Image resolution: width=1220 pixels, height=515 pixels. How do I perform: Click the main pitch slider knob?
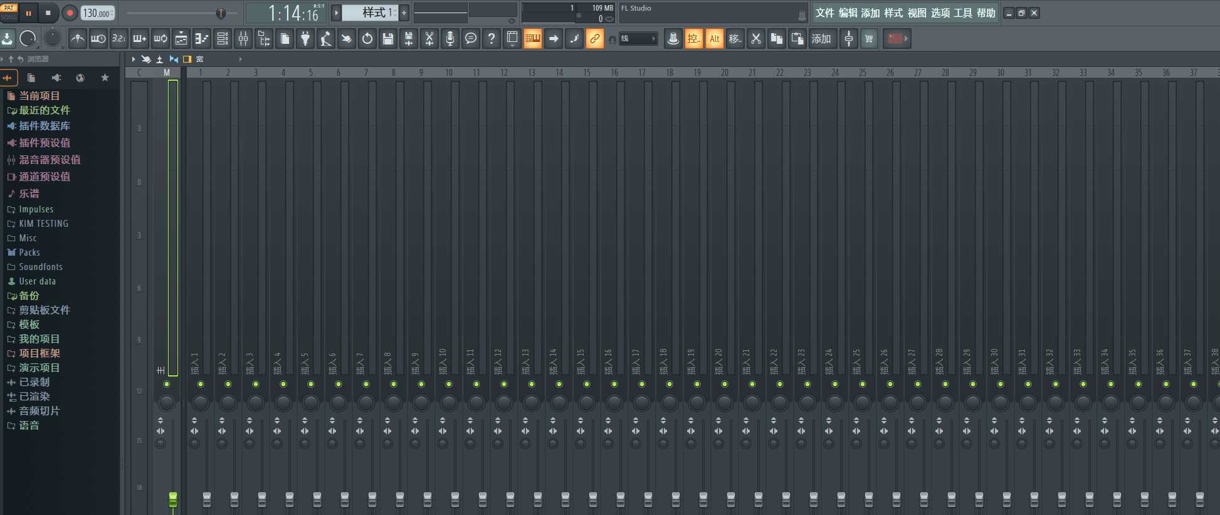[221, 13]
